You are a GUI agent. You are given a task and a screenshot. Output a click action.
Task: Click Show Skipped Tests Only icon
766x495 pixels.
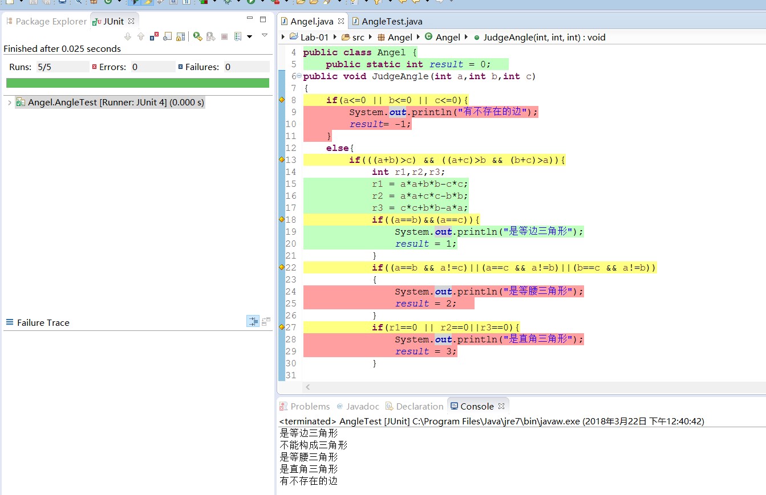coord(168,36)
